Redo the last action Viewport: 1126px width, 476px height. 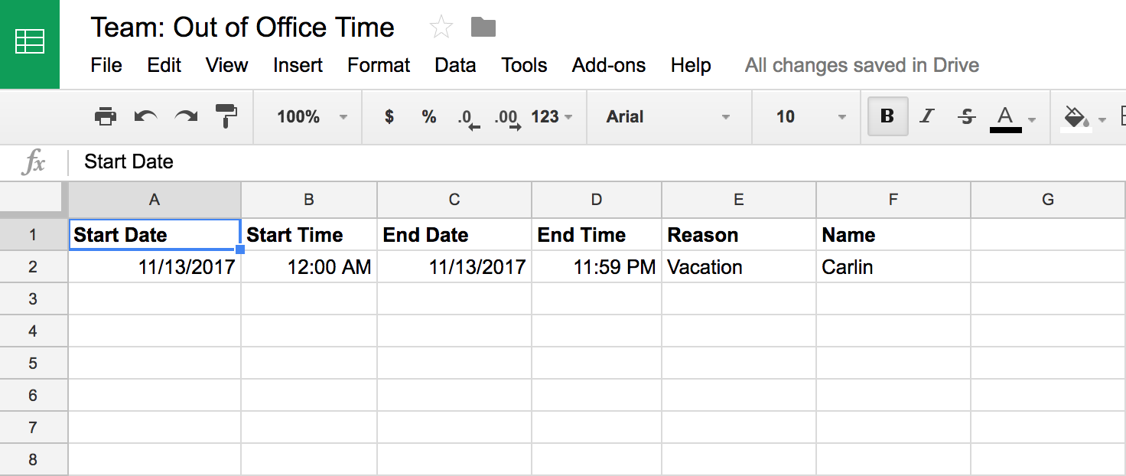[186, 116]
